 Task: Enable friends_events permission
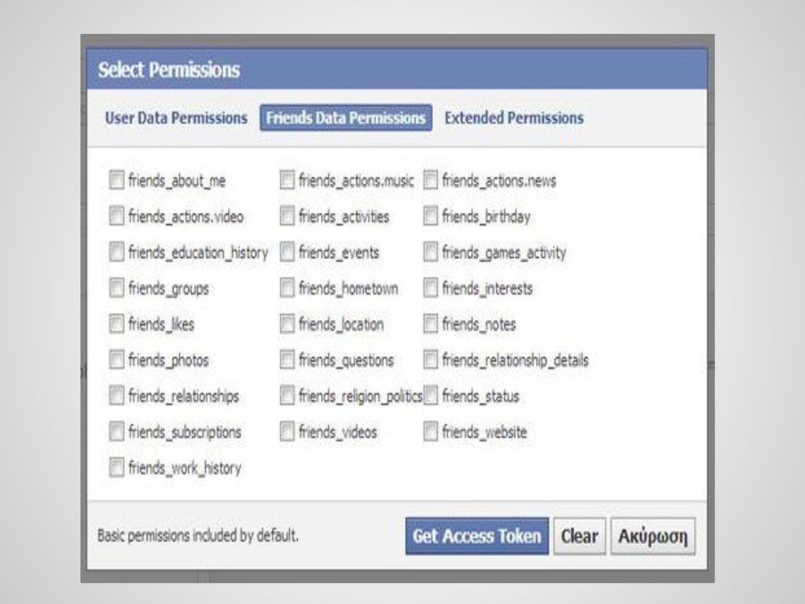pos(287,252)
